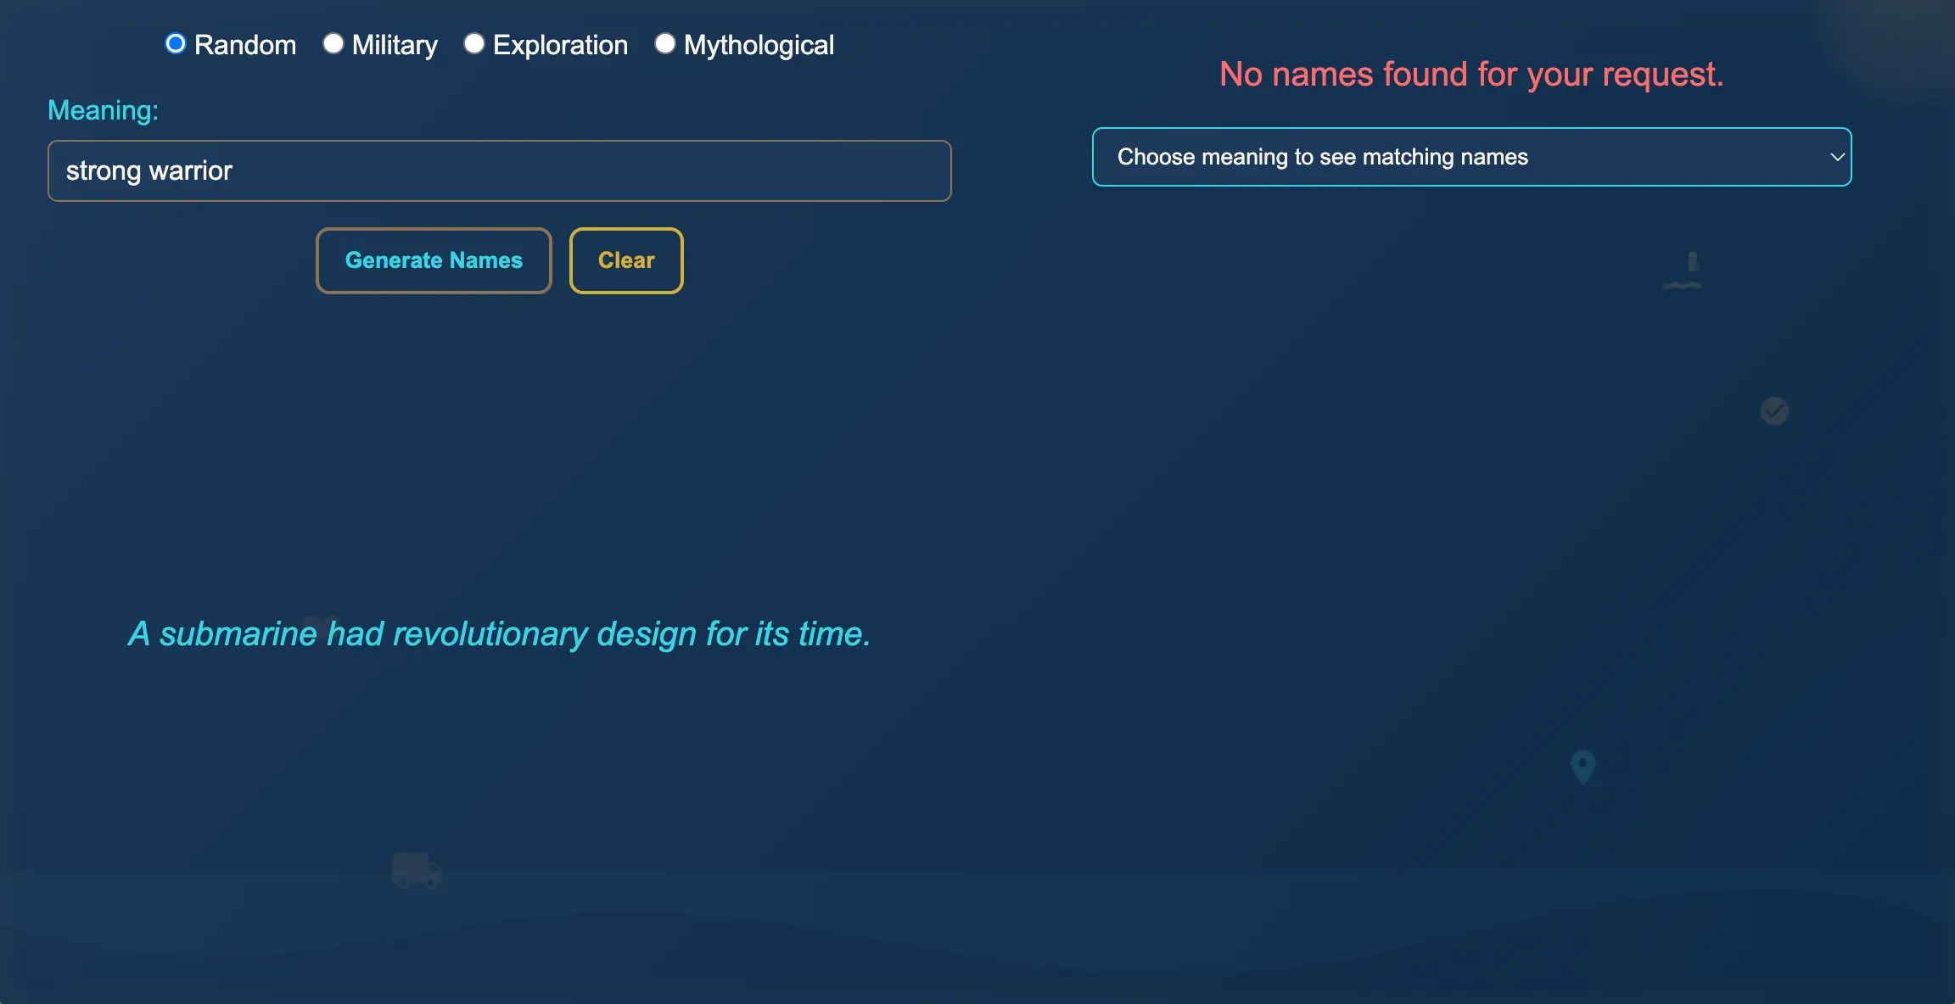
Task: Expand dropdown using its chevron arrow
Action: tap(1836, 157)
